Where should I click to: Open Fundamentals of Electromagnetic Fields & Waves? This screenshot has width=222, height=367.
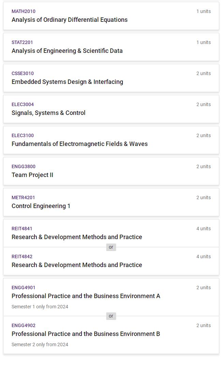(x=79, y=144)
